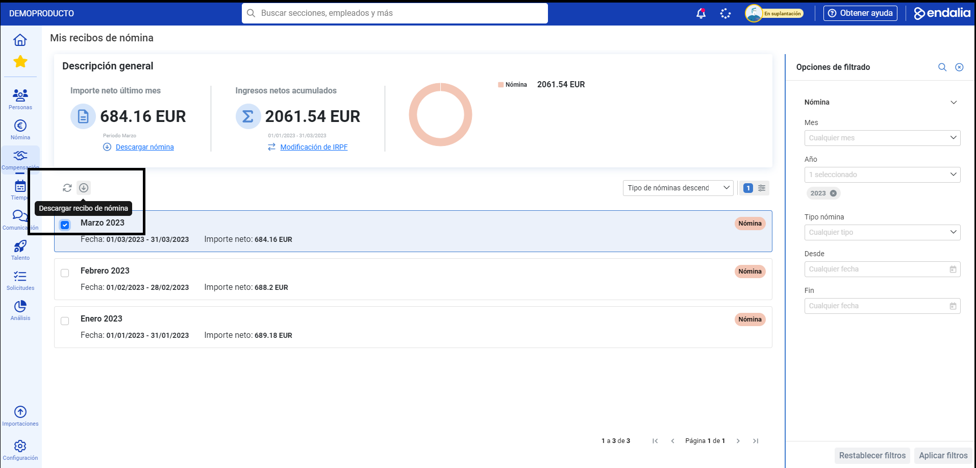Go to previous page of results
The height and width of the screenshot is (468, 976).
(x=672, y=441)
